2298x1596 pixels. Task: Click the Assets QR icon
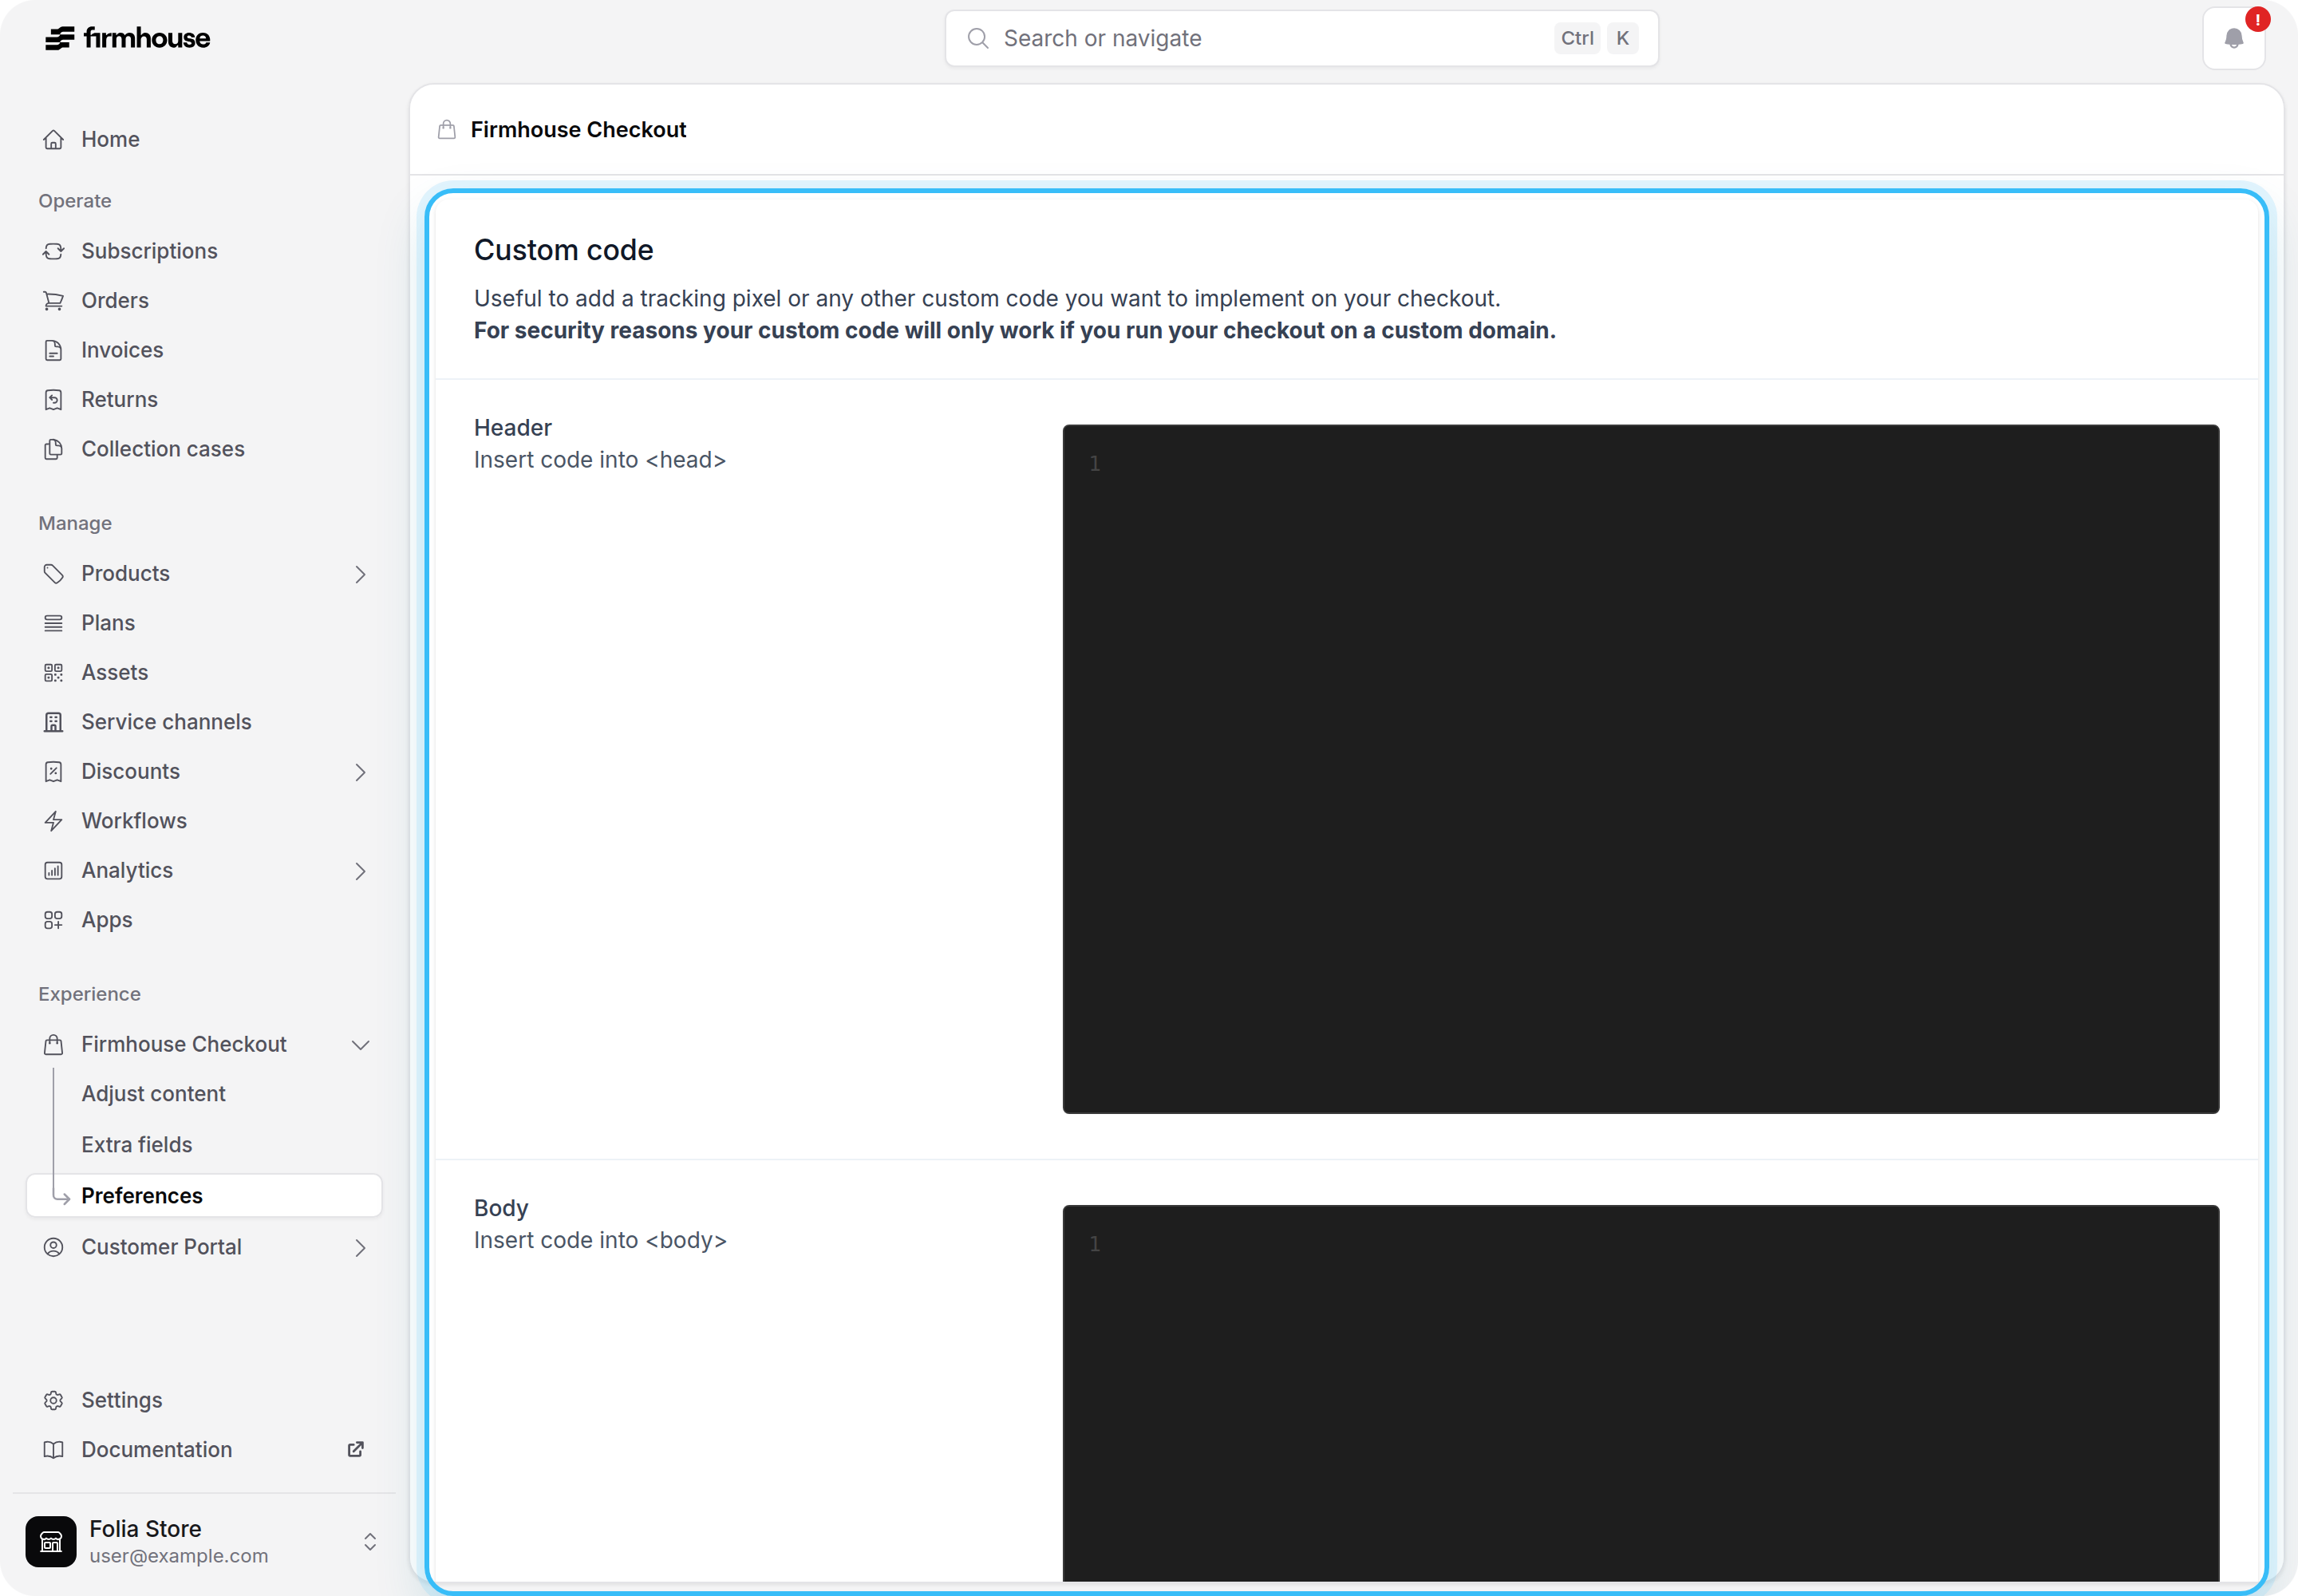point(54,673)
